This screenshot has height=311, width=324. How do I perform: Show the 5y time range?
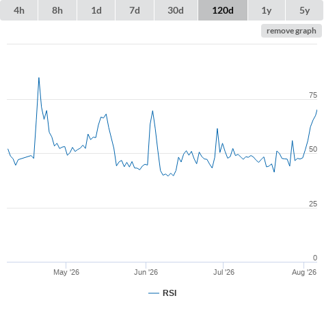click(304, 10)
